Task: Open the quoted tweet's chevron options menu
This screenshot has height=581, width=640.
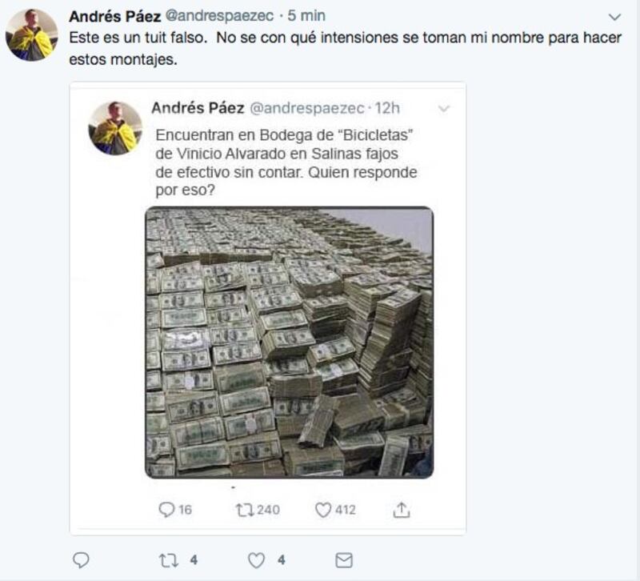Action: [444, 109]
